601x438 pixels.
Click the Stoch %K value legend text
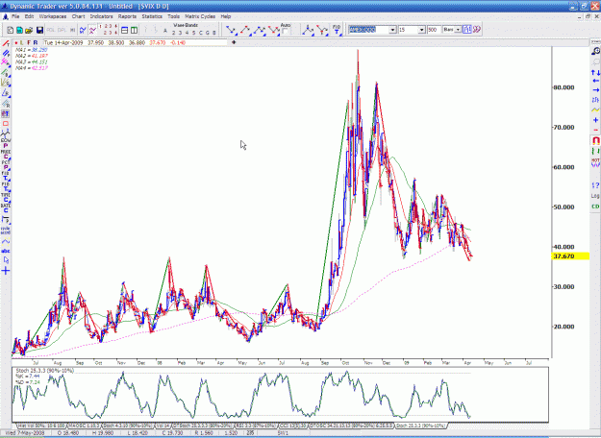tap(27, 377)
